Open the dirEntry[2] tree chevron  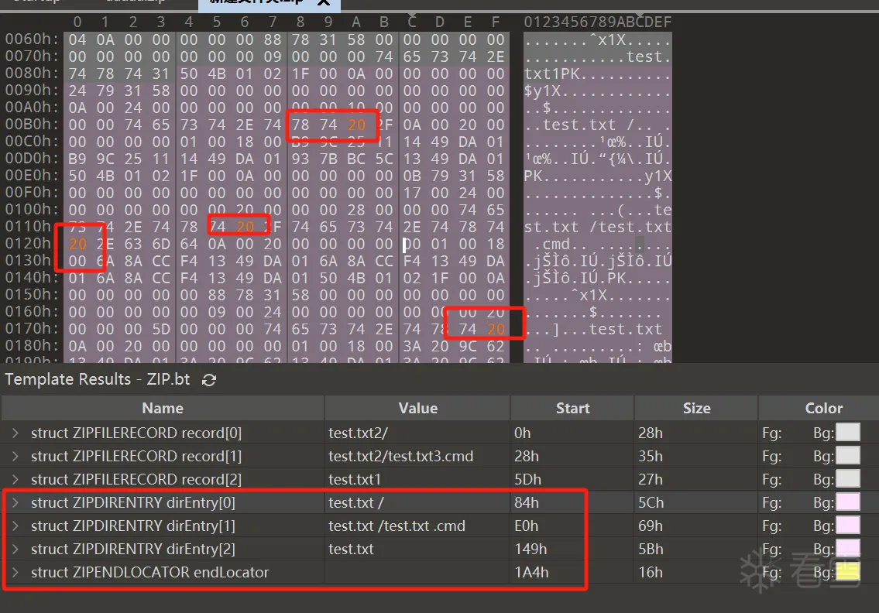[15, 549]
